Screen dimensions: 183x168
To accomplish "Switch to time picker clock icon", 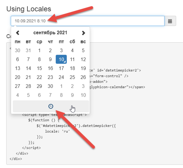I will click(51, 106).
